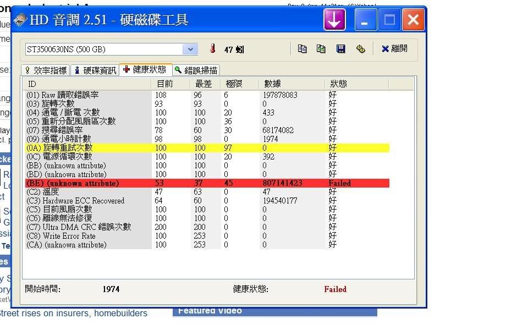The height and width of the screenshot is (330, 528).
Task: Open the 錯誤掃描 error scan tab
Action: pyautogui.click(x=196, y=70)
